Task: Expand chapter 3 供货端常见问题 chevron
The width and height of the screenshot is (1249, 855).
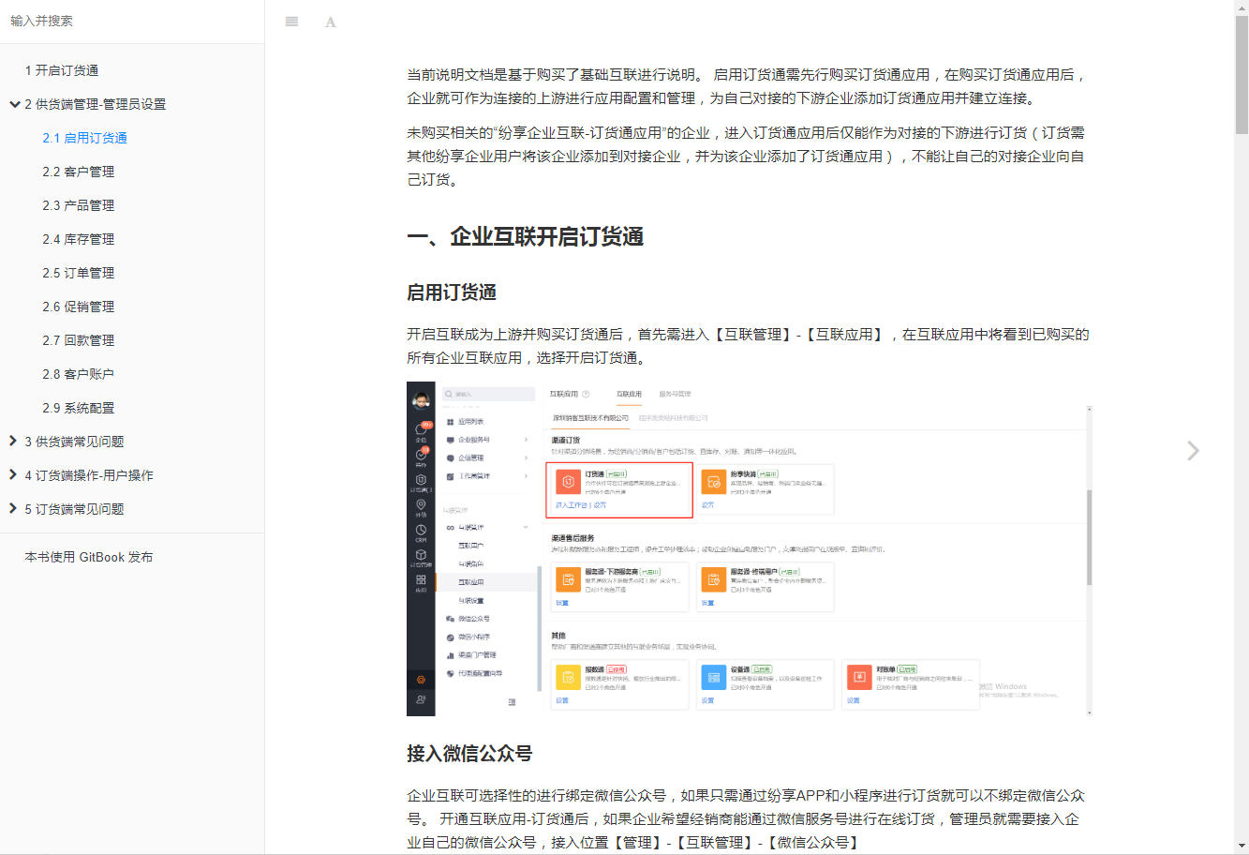Action: 13,441
